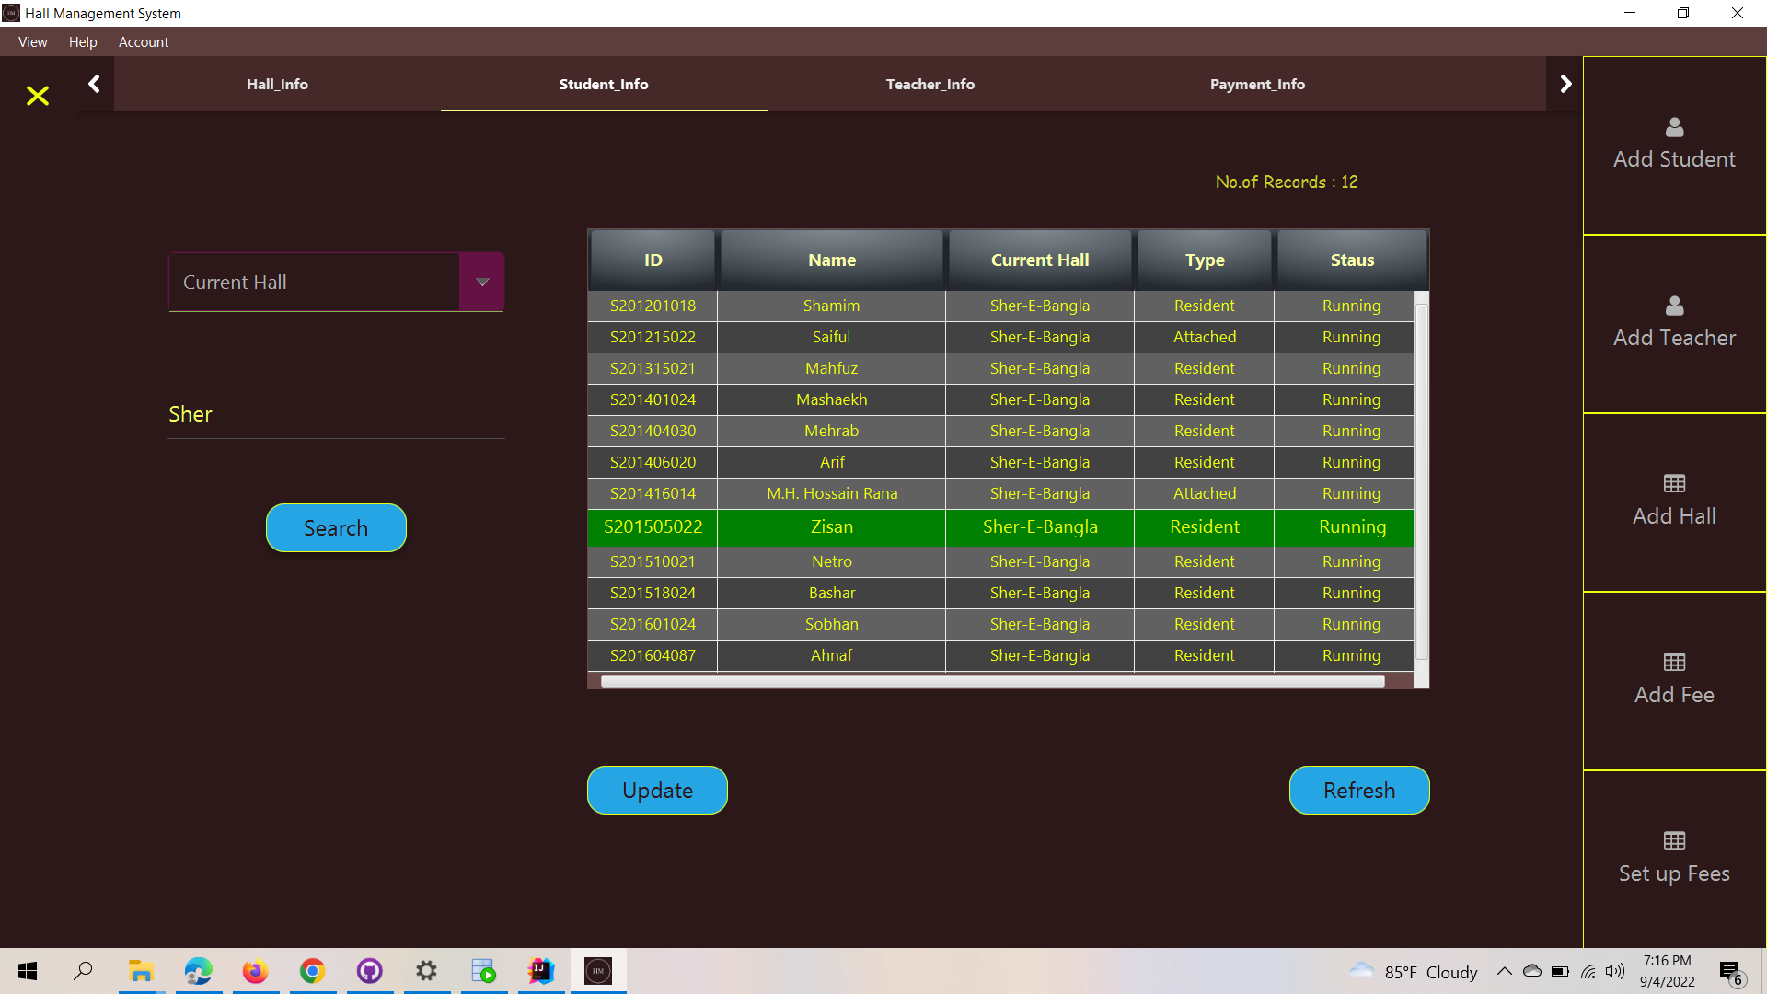1767x994 pixels.
Task: Open Firefox from the taskbar
Action: pyautogui.click(x=255, y=971)
